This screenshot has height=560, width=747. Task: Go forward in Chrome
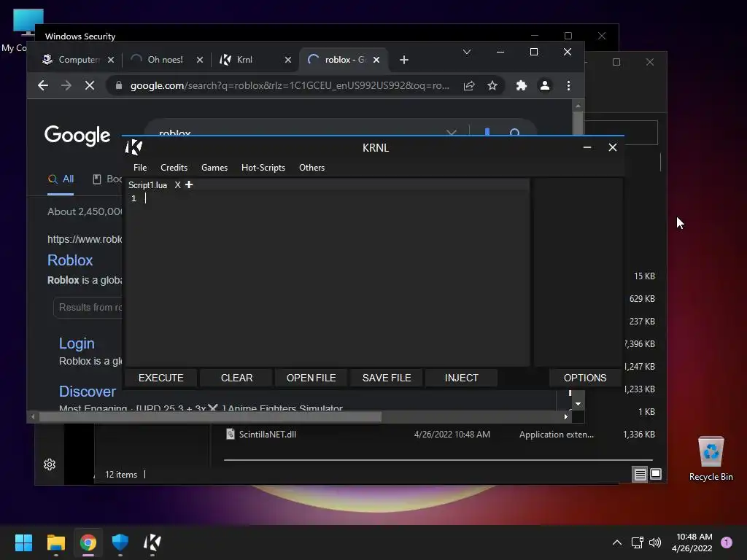(x=66, y=85)
